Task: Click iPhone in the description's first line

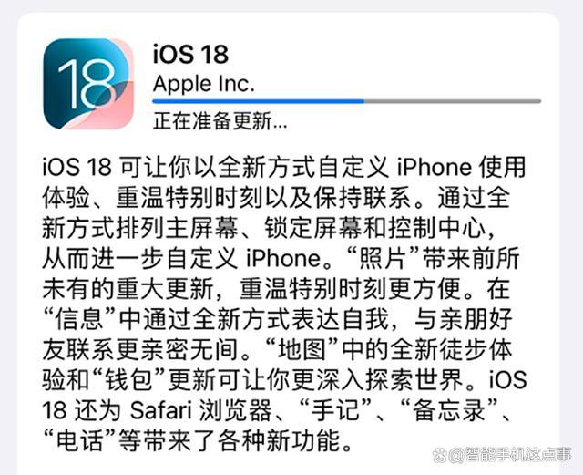Action: (435, 167)
